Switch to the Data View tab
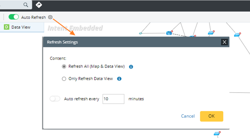Viewport: 250px width, 138px height. [21, 27]
